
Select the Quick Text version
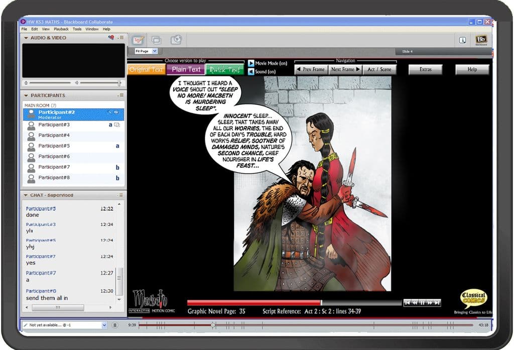coord(225,69)
